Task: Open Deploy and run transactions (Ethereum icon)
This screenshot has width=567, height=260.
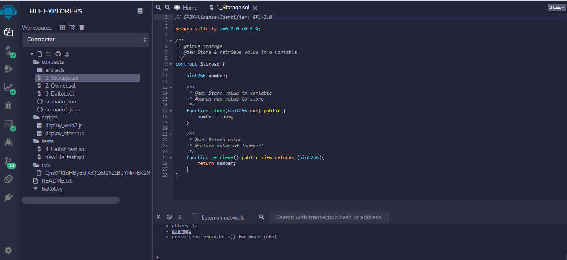Action: tap(8, 69)
